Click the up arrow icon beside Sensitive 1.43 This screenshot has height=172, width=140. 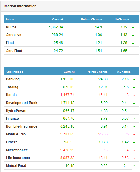(x=133, y=35)
